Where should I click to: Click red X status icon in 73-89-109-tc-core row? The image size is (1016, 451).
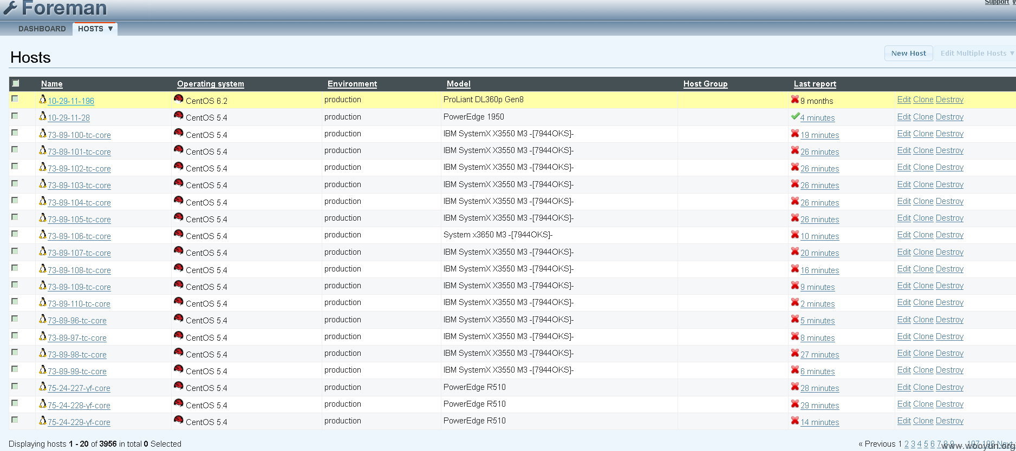tap(795, 286)
